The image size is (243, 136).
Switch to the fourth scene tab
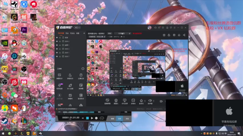pyautogui.click(x=78, y=33)
